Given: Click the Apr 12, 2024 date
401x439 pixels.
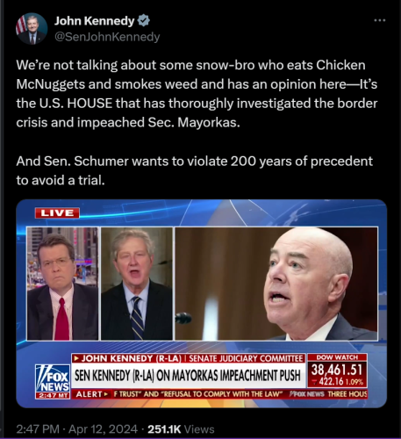Looking at the screenshot, I should (103, 429).
